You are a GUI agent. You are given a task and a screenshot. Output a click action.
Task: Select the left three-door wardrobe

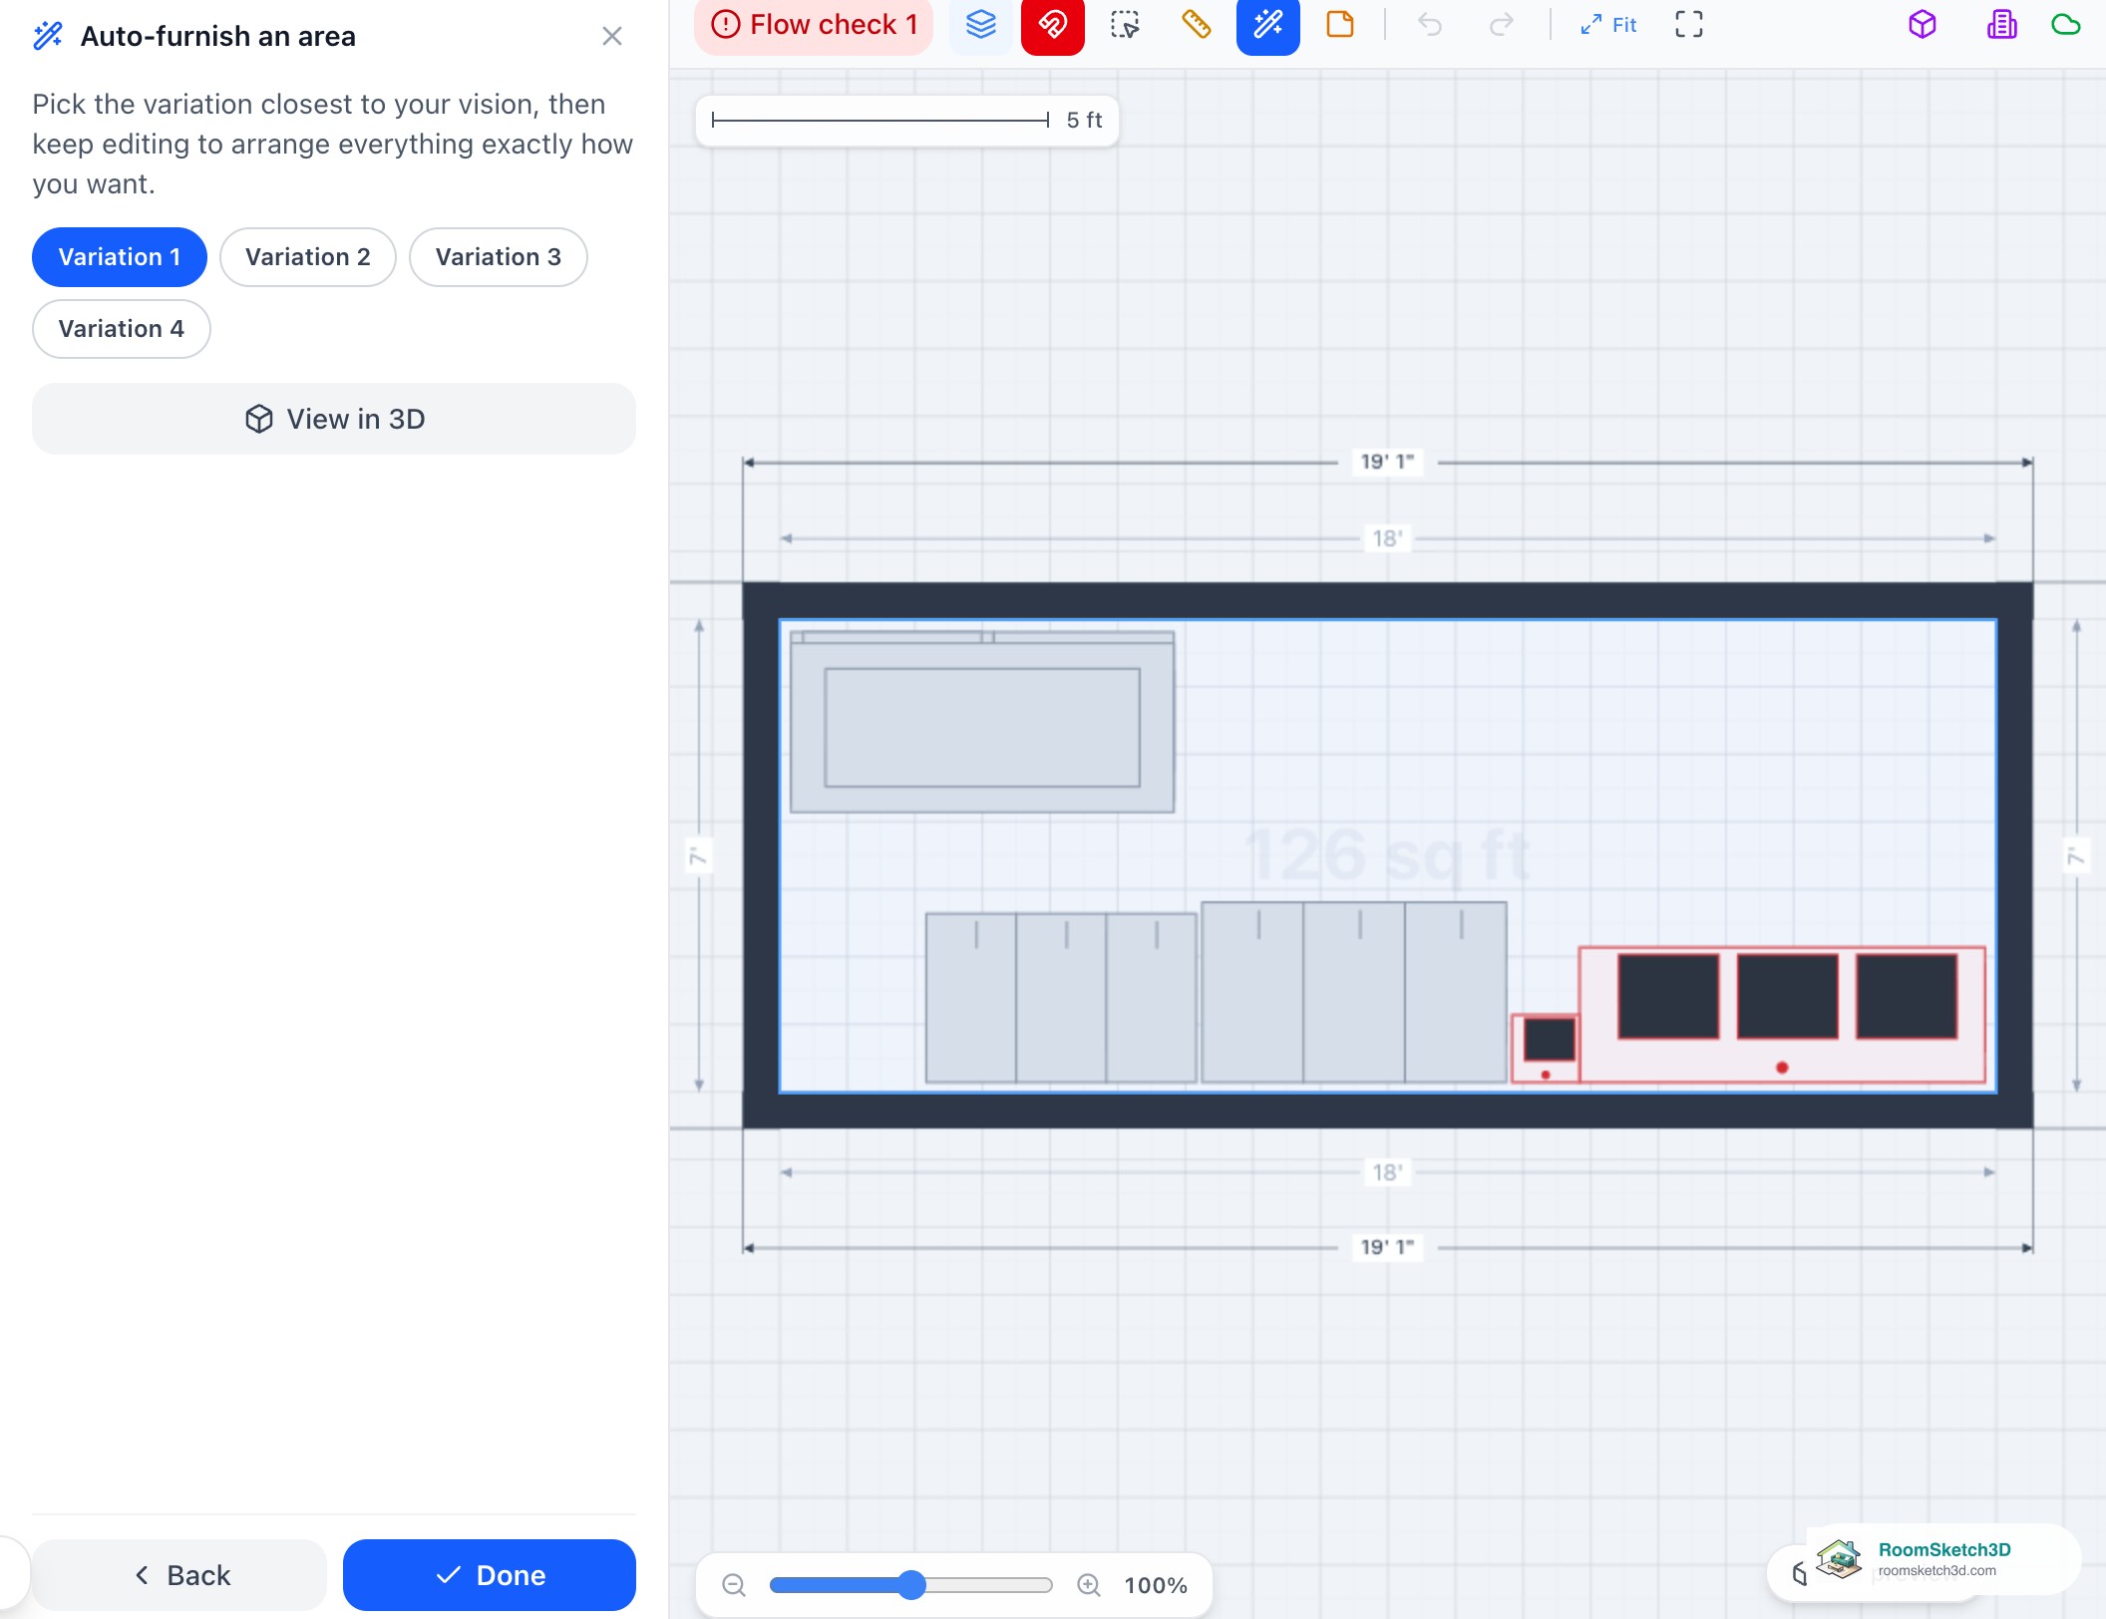[x=1061, y=997]
